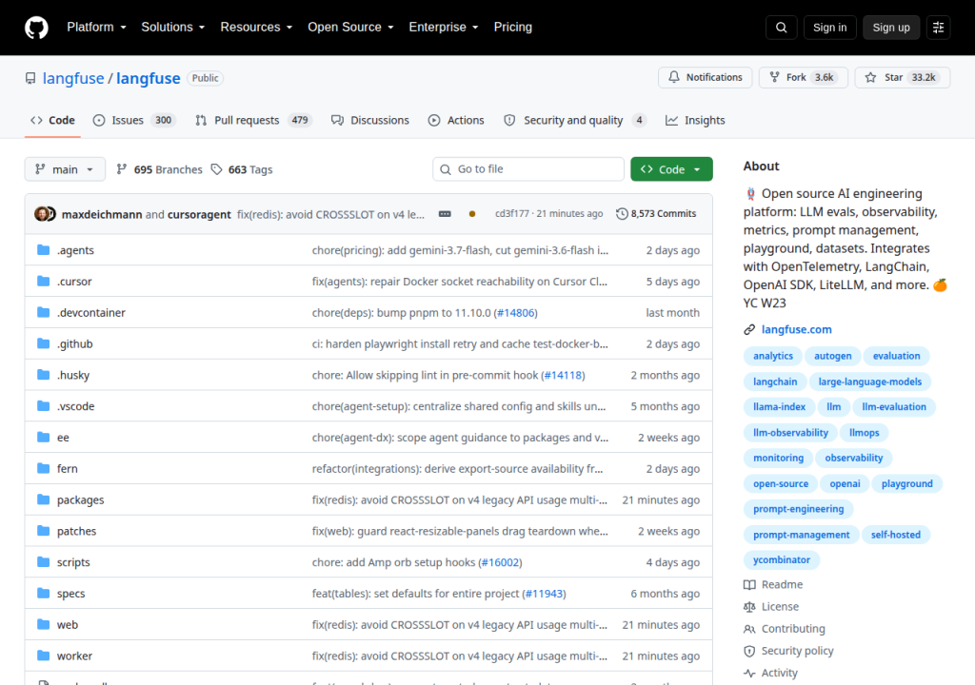
Task: Open the specs folder
Action: coord(70,593)
